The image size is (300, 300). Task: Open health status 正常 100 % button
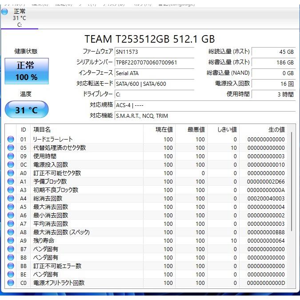pyautogui.click(x=27, y=71)
